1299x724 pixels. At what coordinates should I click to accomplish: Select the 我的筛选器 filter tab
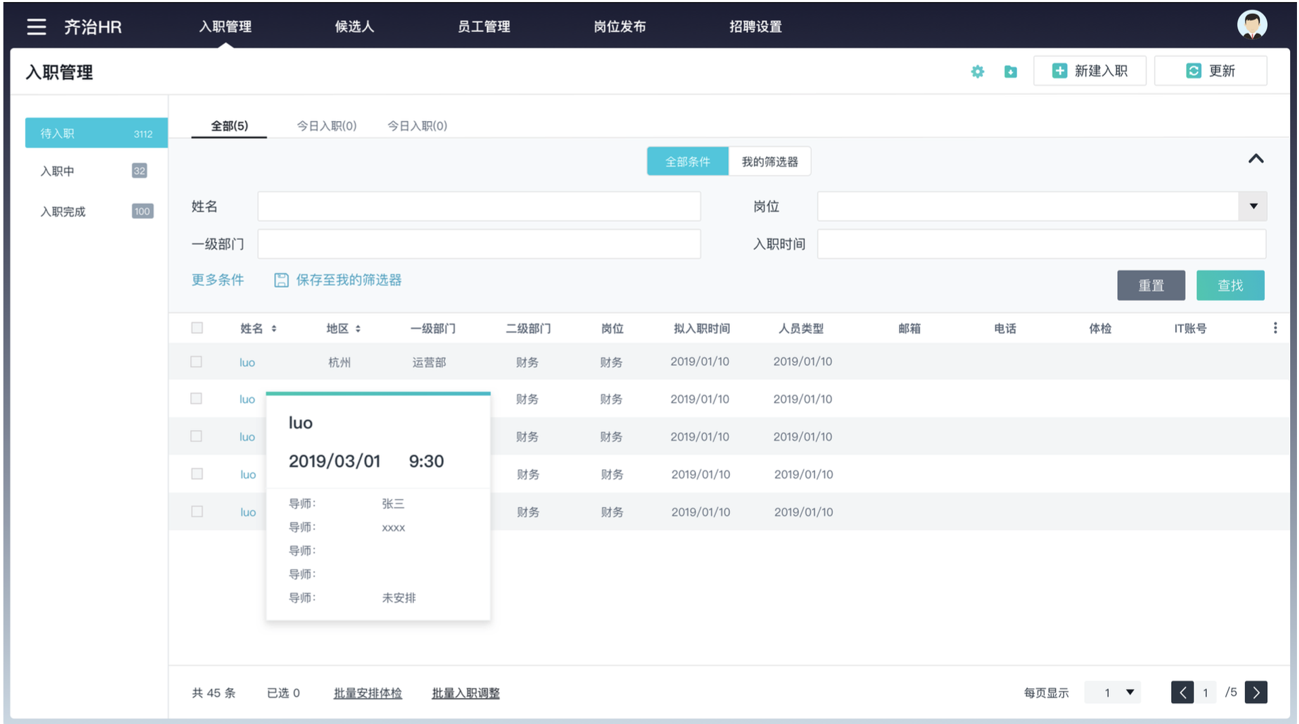(x=770, y=162)
